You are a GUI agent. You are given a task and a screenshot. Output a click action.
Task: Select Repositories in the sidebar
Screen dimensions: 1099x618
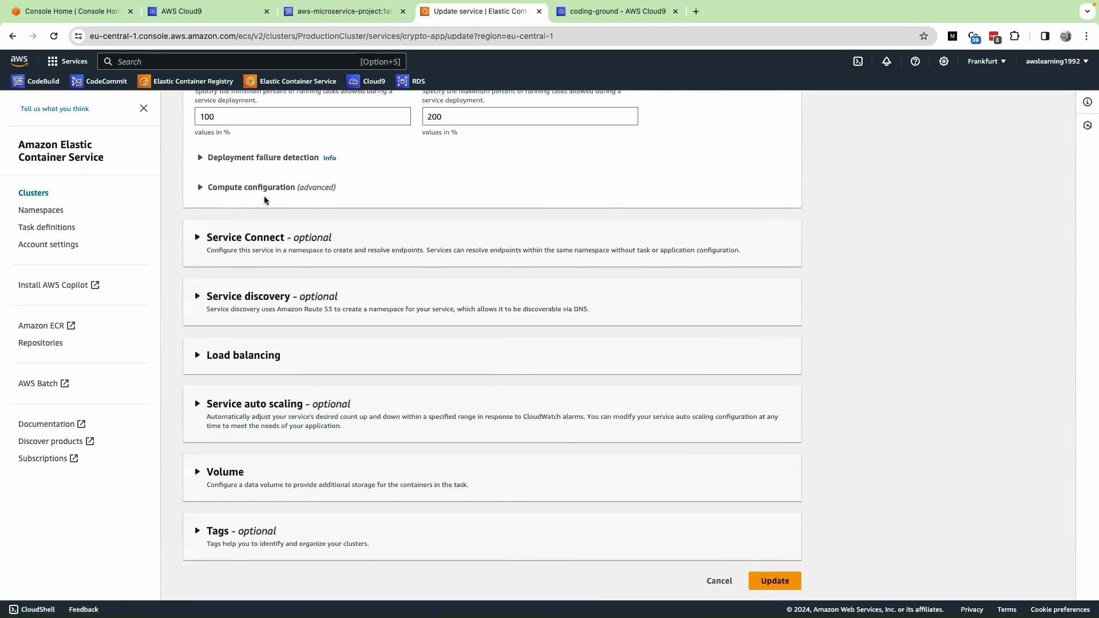tap(40, 343)
